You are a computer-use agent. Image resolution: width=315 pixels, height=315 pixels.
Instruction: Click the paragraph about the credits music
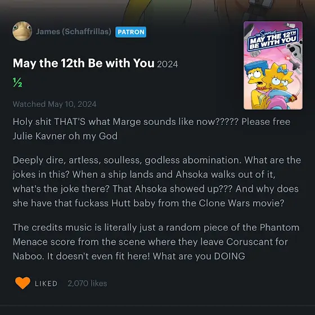coord(156,242)
